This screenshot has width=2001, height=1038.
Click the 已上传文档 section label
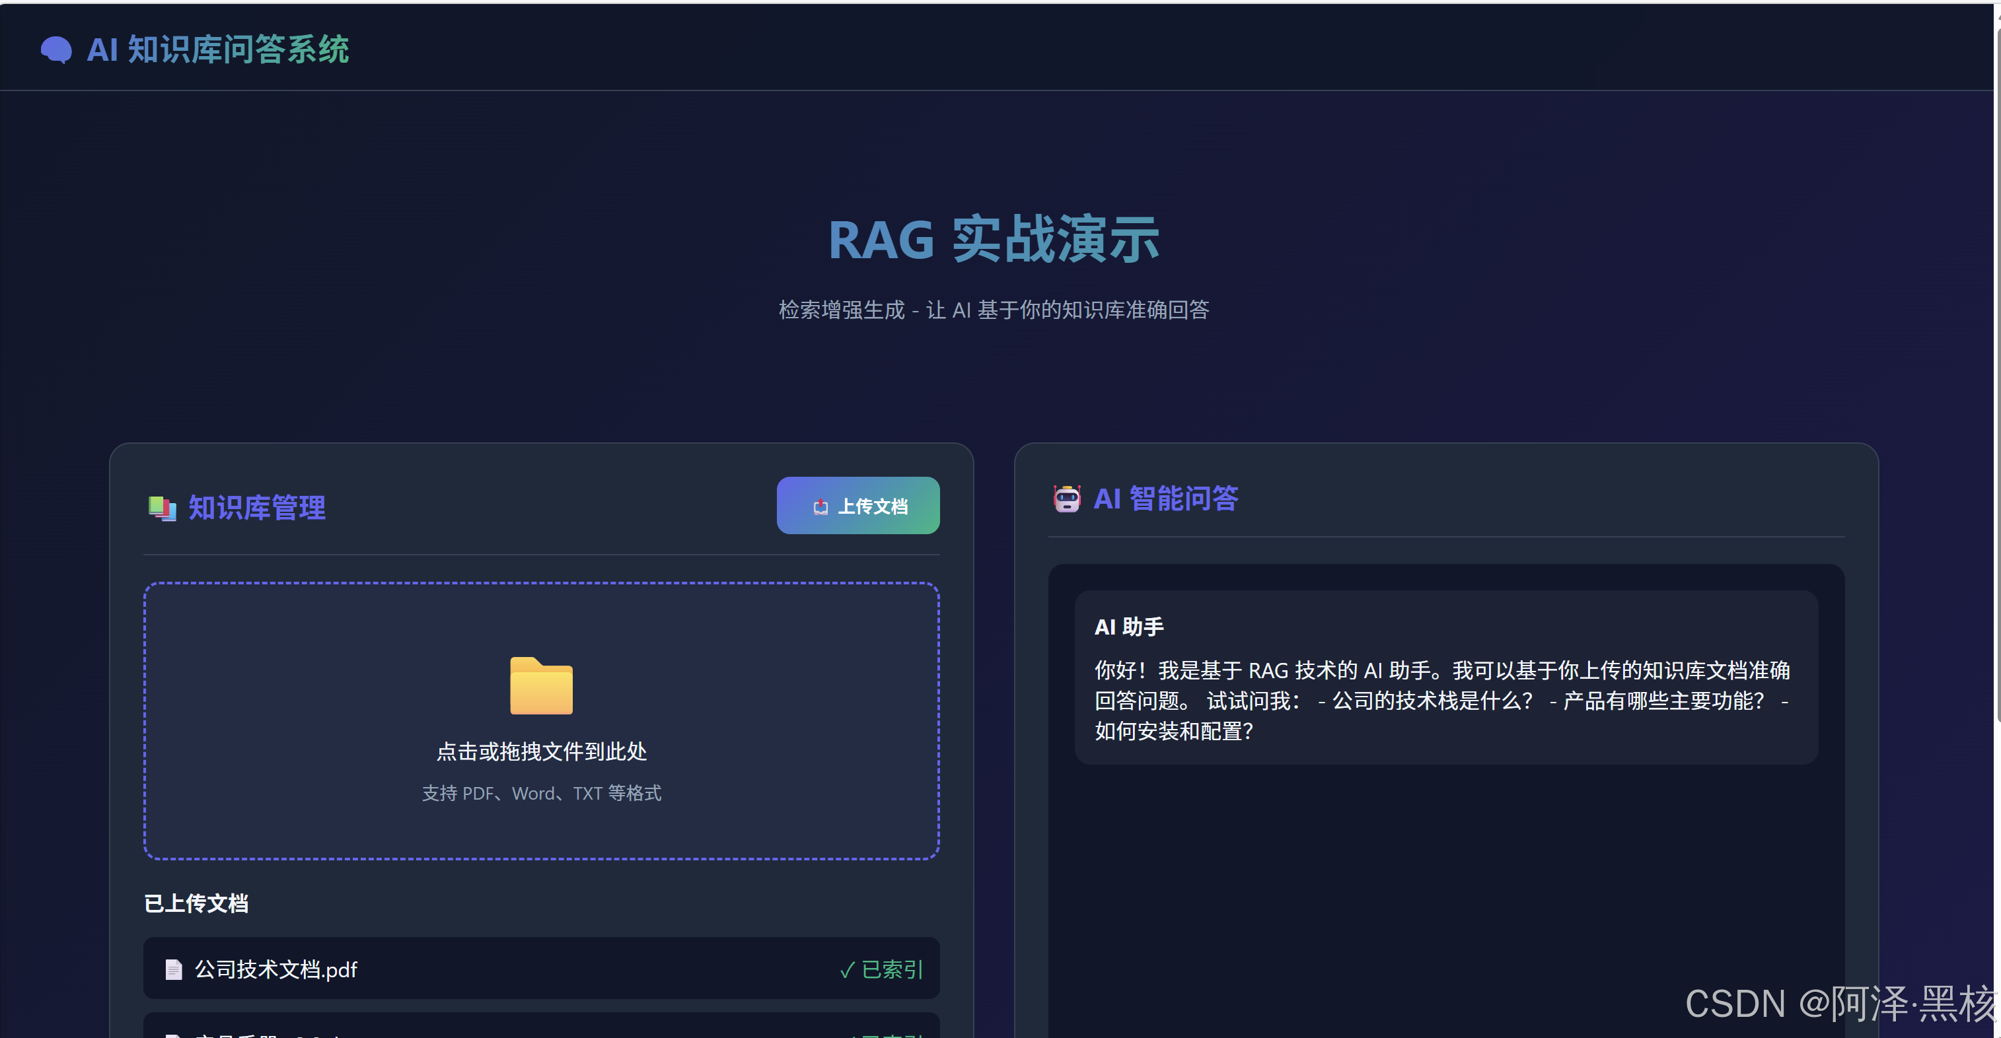(196, 904)
